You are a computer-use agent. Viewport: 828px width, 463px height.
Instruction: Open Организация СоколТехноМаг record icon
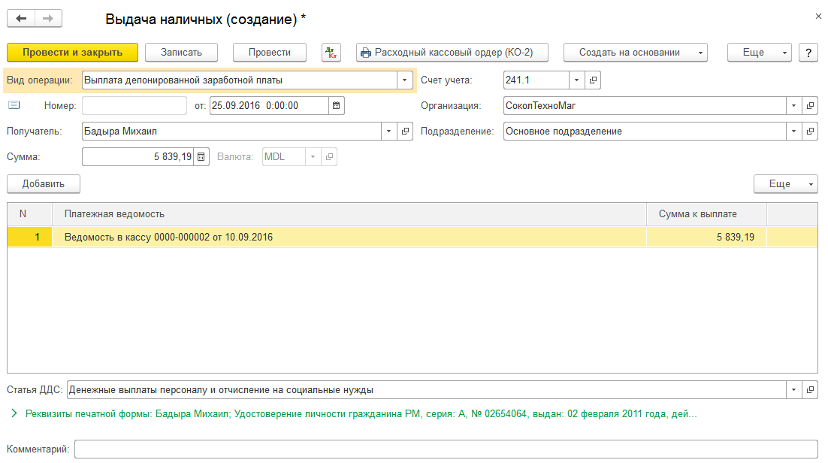click(x=810, y=106)
